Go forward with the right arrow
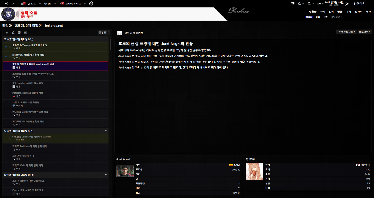374x198 pixels. coord(13,4)
